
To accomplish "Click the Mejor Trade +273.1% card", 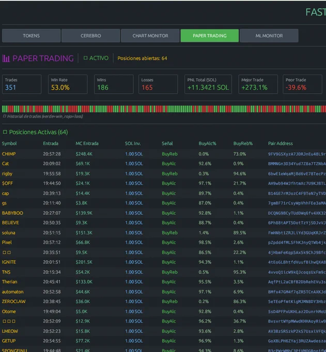I will coord(258,84).
